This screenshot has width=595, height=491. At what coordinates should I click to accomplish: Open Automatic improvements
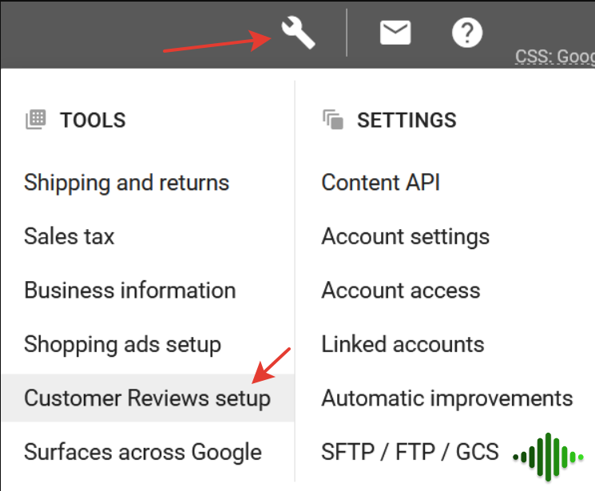click(447, 398)
